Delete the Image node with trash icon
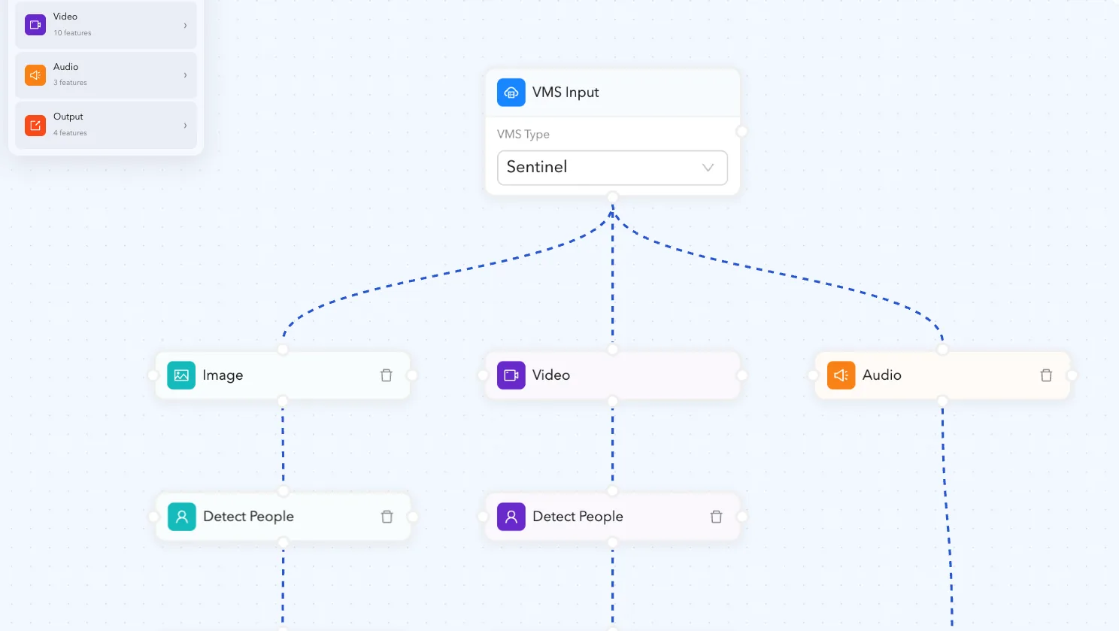Image resolution: width=1119 pixels, height=631 pixels. pos(387,375)
